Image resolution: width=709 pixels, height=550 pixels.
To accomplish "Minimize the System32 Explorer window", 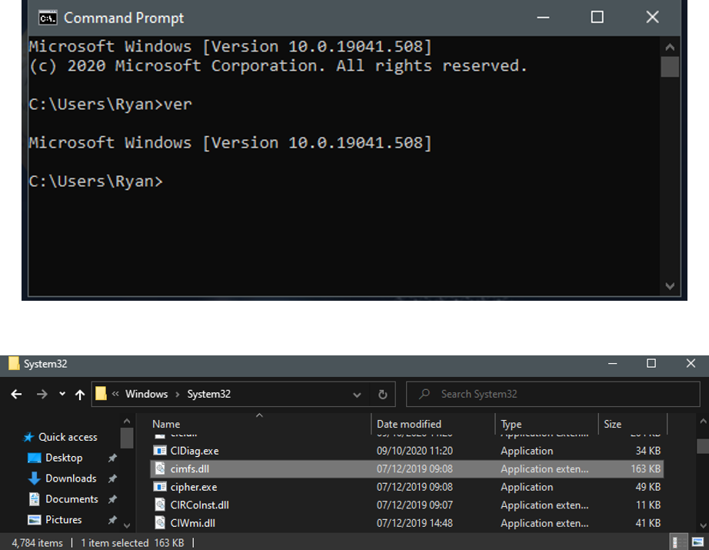I will click(x=613, y=364).
